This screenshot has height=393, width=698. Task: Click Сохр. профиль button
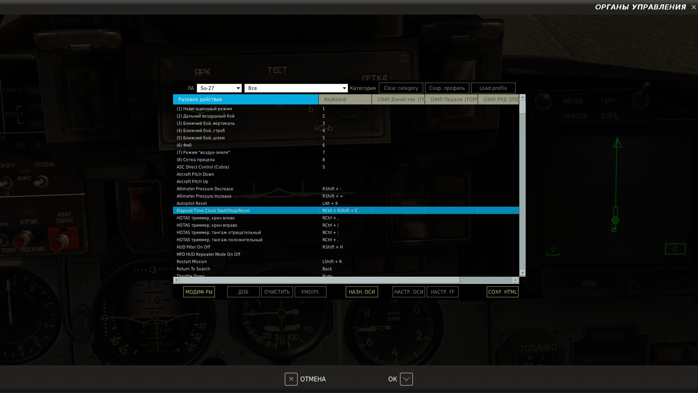pos(447,88)
